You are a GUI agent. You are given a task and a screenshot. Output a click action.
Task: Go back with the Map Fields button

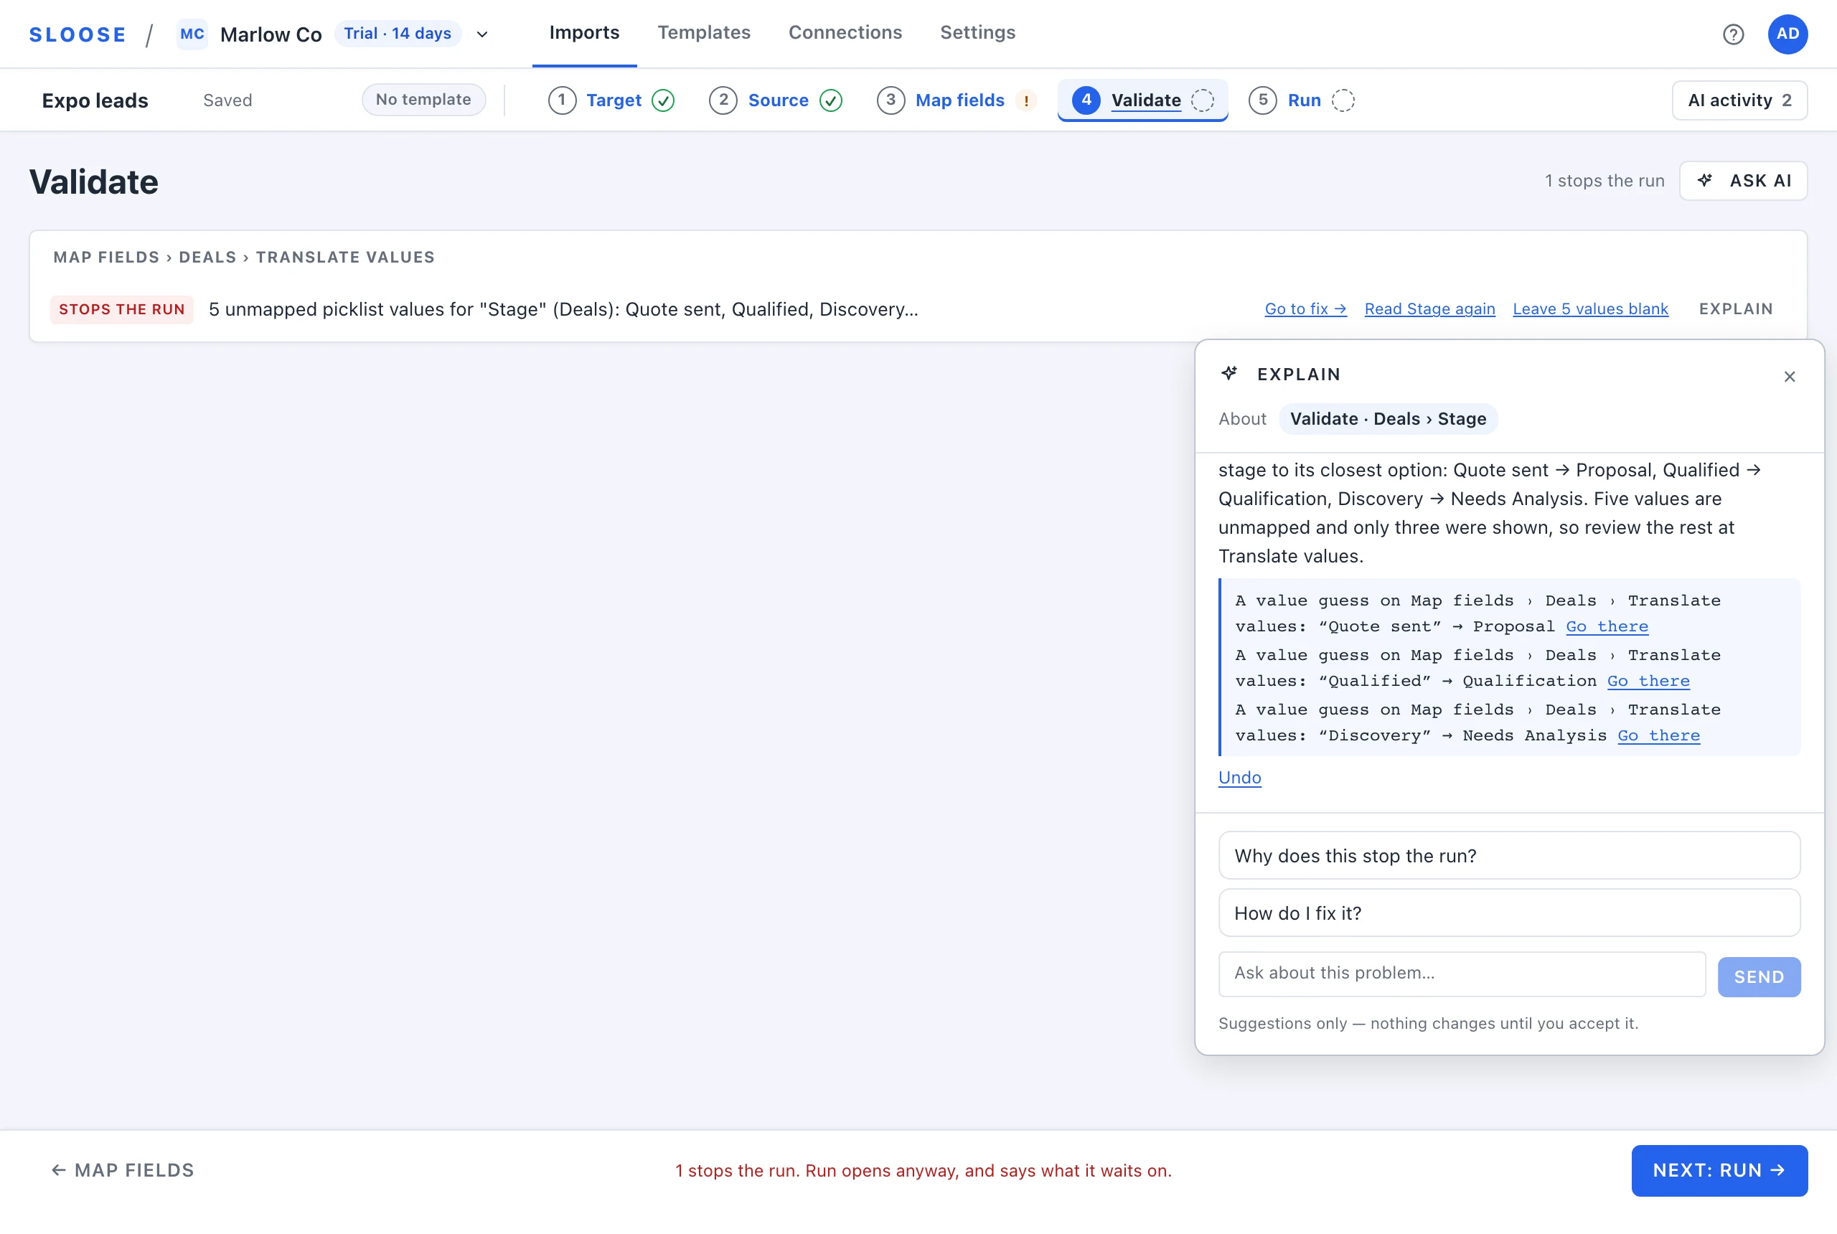123,1171
